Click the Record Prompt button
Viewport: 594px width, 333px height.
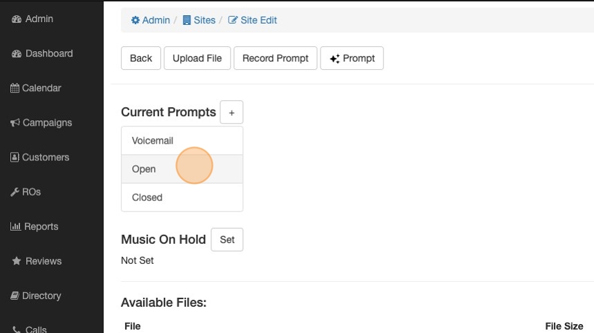pyautogui.click(x=276, y=58)
